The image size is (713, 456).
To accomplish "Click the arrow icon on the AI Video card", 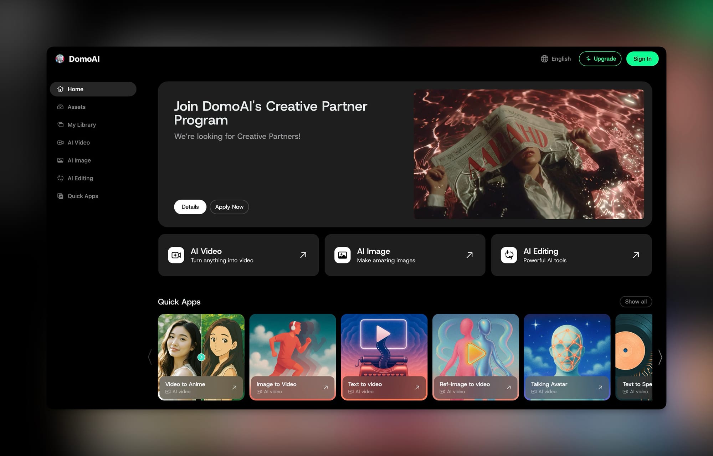I will (303, 255).
